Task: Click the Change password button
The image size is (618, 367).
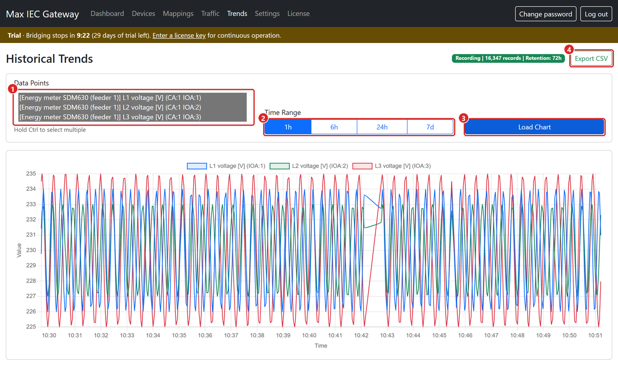Action: pyautogui.click(x=546, y=14)
